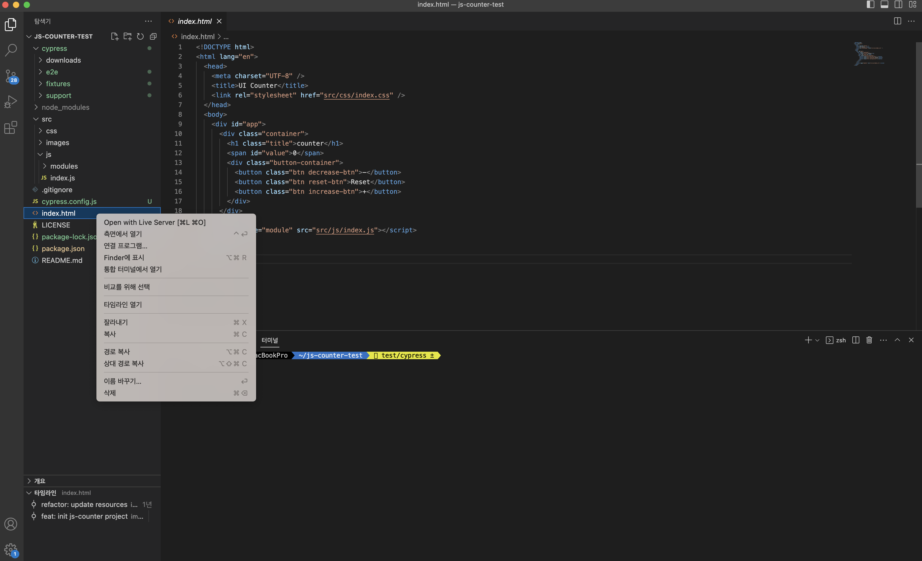Toggle the bottom panel visibility
Screen dimensions: 922x561
click(x=884, y=5)
